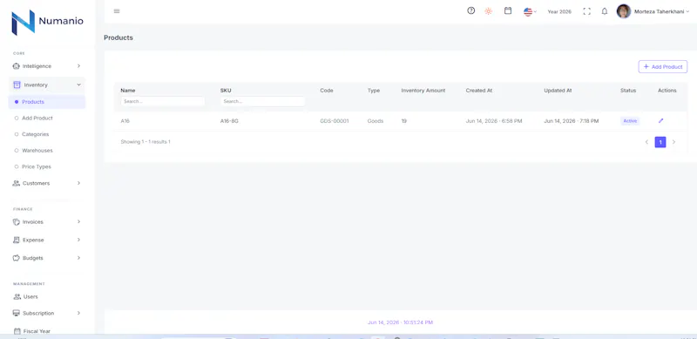Expand the Intelligence menu chevron
The height and width of the screenshot is (339, 697).
pyautogui.click(x=78, y=66)
